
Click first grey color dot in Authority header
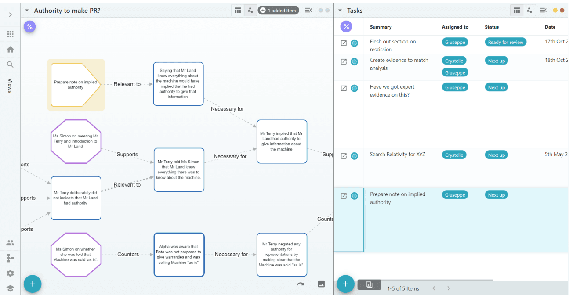click(321, 11)
